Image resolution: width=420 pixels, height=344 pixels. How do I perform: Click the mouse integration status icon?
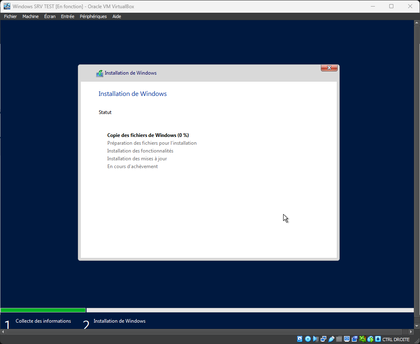click(370, 339)
